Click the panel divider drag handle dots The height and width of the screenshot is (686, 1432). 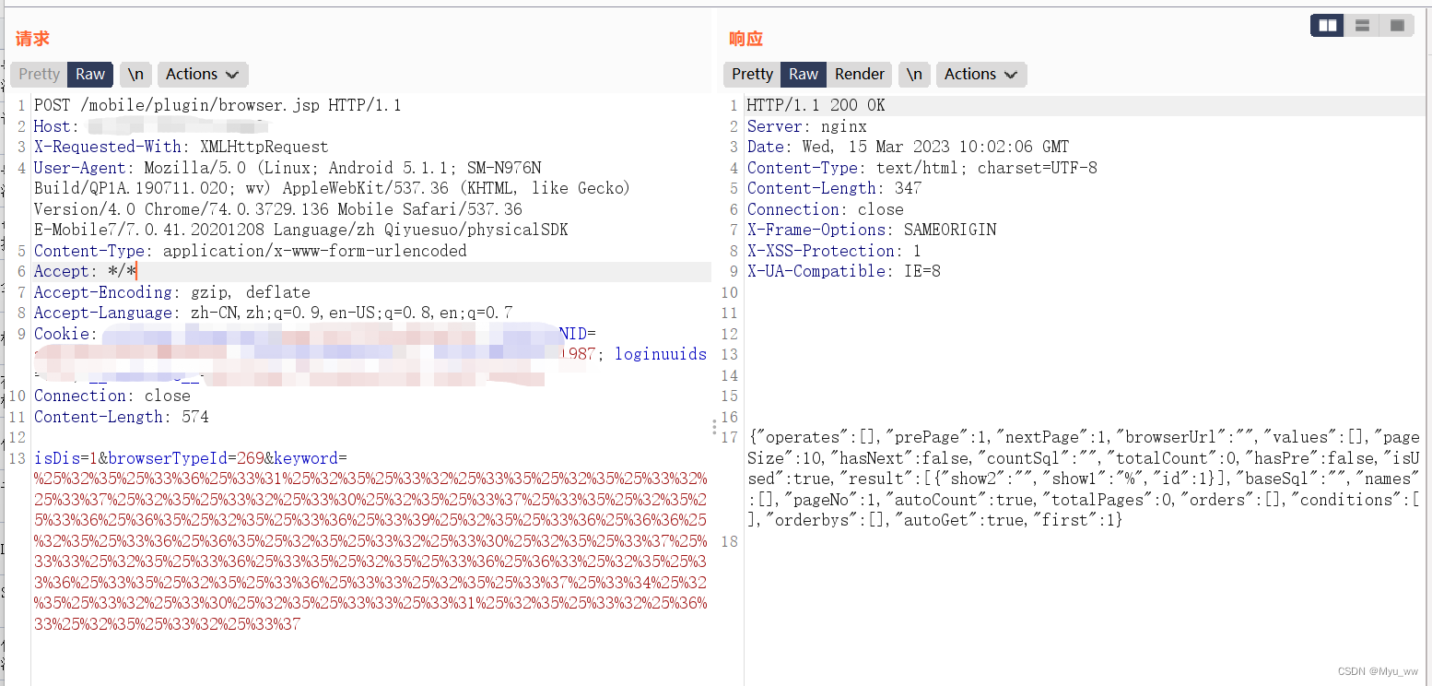click(714, 427)
